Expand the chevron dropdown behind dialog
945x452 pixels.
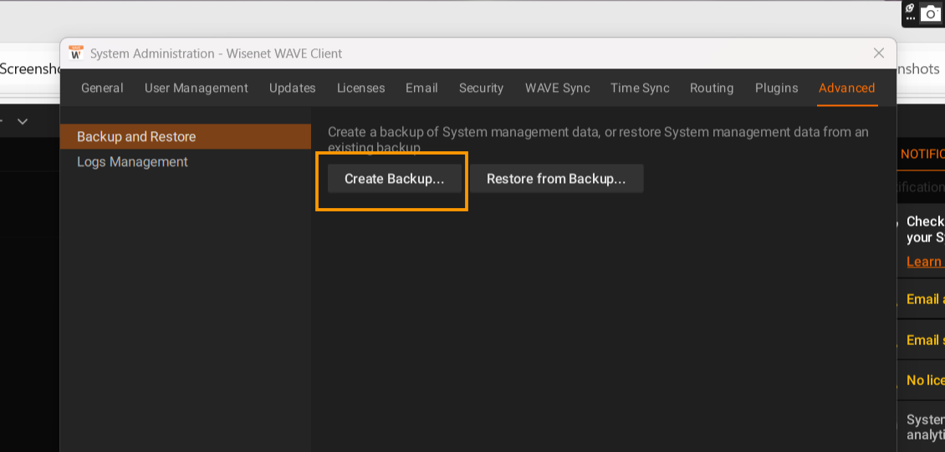coord(23,122)
